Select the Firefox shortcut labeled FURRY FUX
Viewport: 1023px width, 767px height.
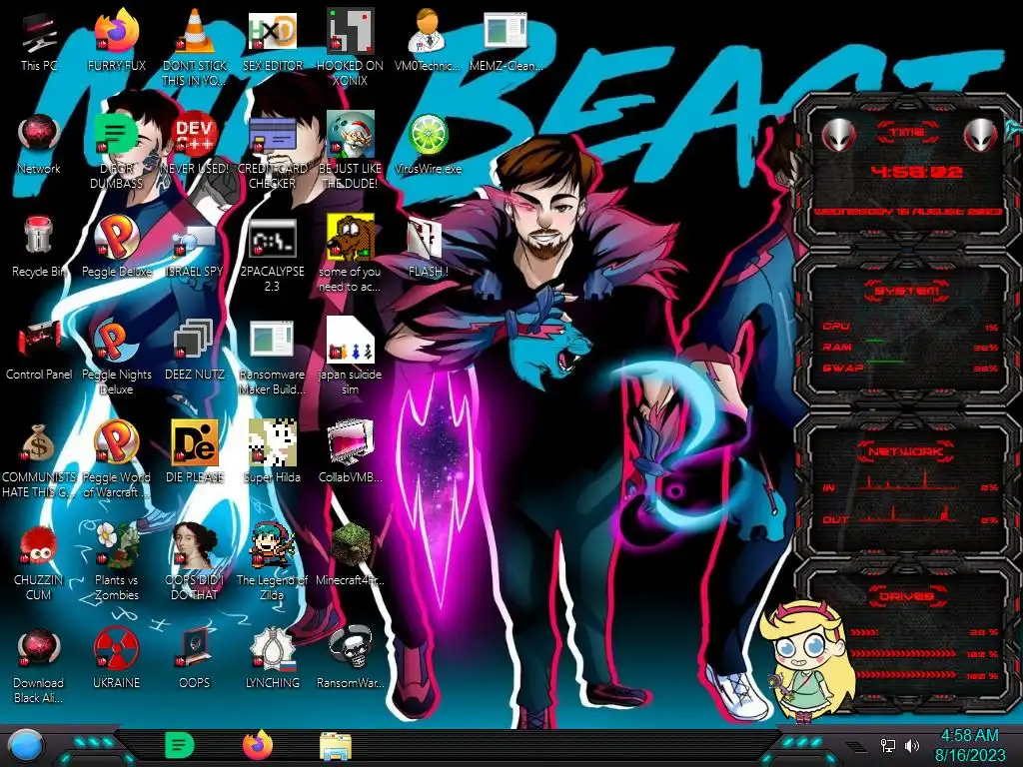[117, 31]
